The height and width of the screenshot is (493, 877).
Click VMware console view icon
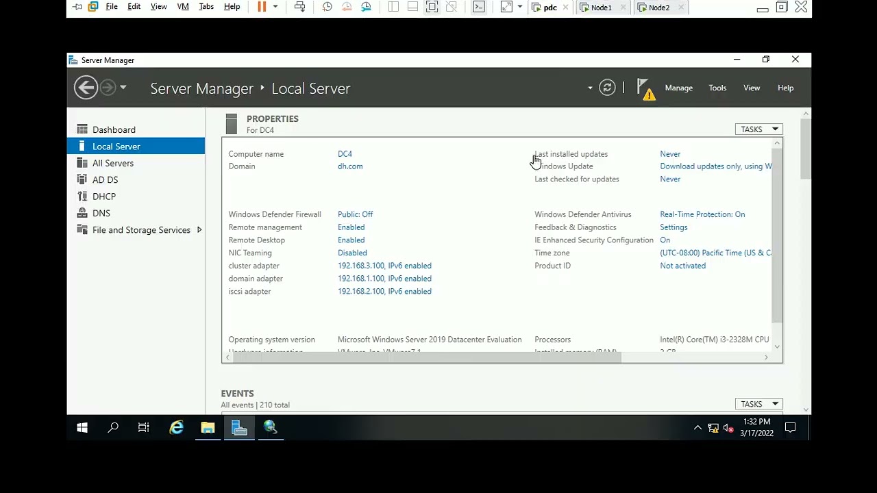coord(479,7)
